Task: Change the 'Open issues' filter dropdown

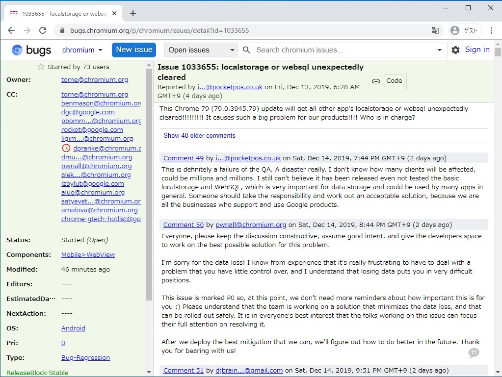Action: 200,50
